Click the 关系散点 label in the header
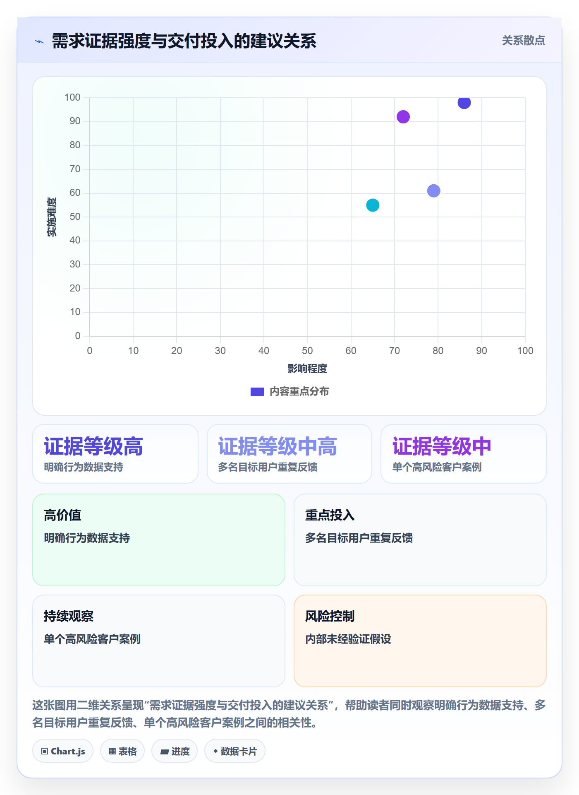Viewport: 579px width, 795px height. click(x=523, y=41)
